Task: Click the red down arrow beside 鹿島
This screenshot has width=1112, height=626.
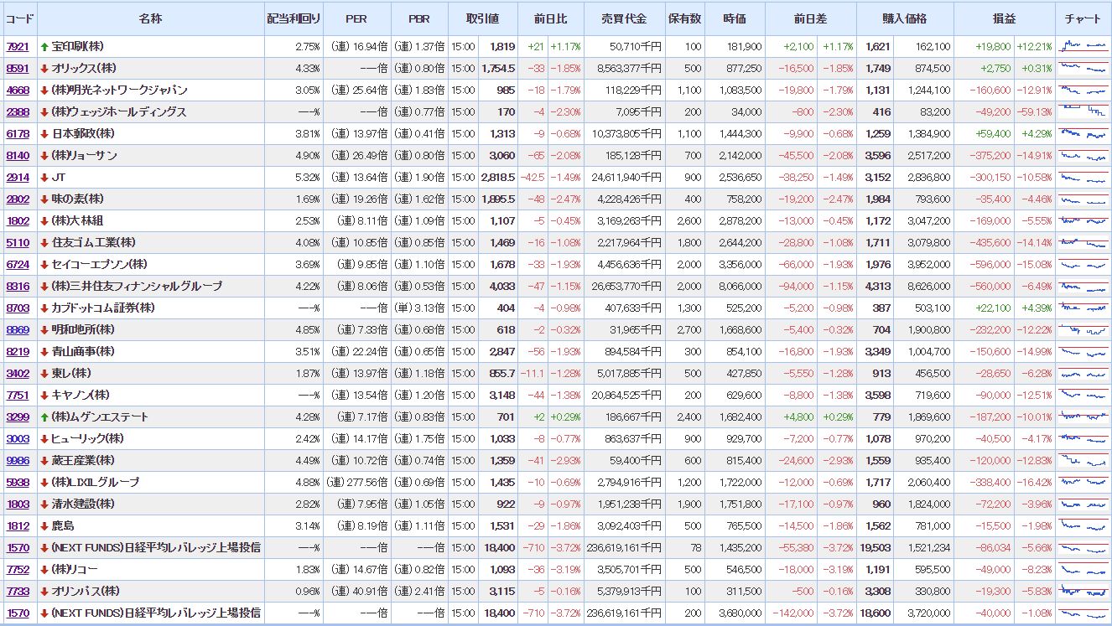Action: point(44,526)
